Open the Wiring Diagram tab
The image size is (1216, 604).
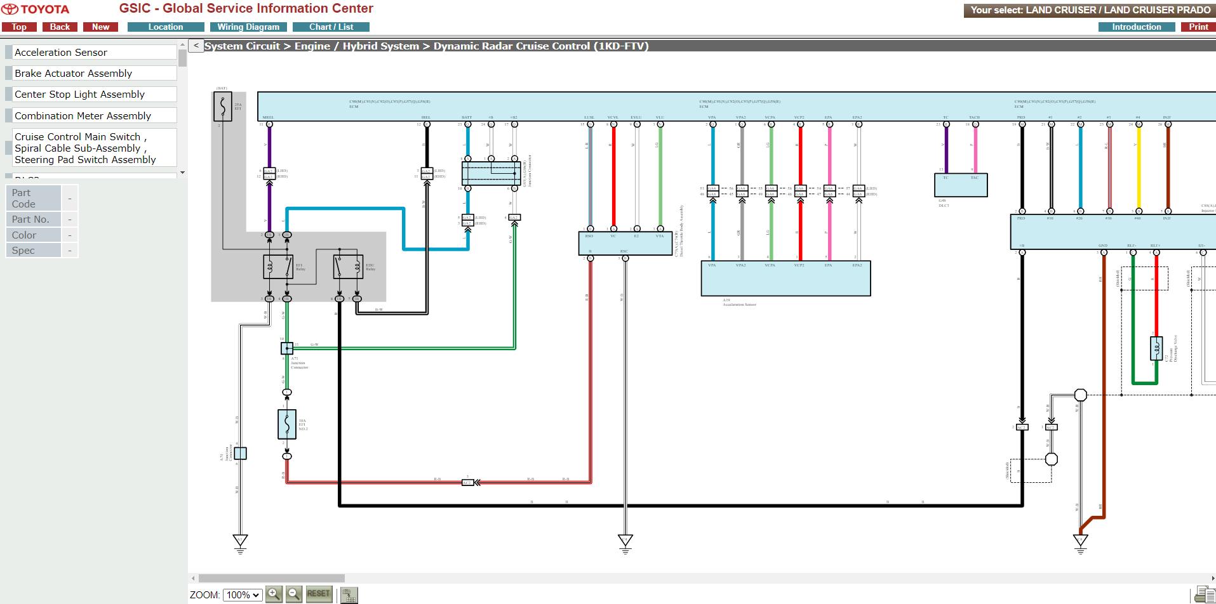[248, 27]
